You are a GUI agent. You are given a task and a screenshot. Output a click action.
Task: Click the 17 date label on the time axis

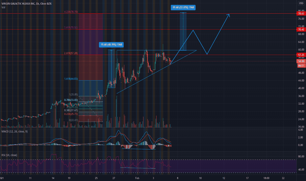(247, 178)
